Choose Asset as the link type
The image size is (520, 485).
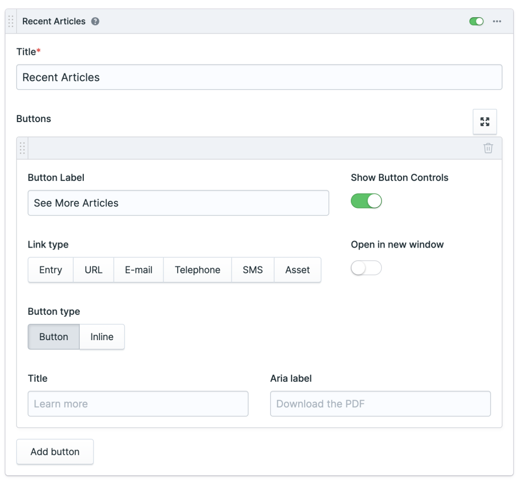(298, 270)
